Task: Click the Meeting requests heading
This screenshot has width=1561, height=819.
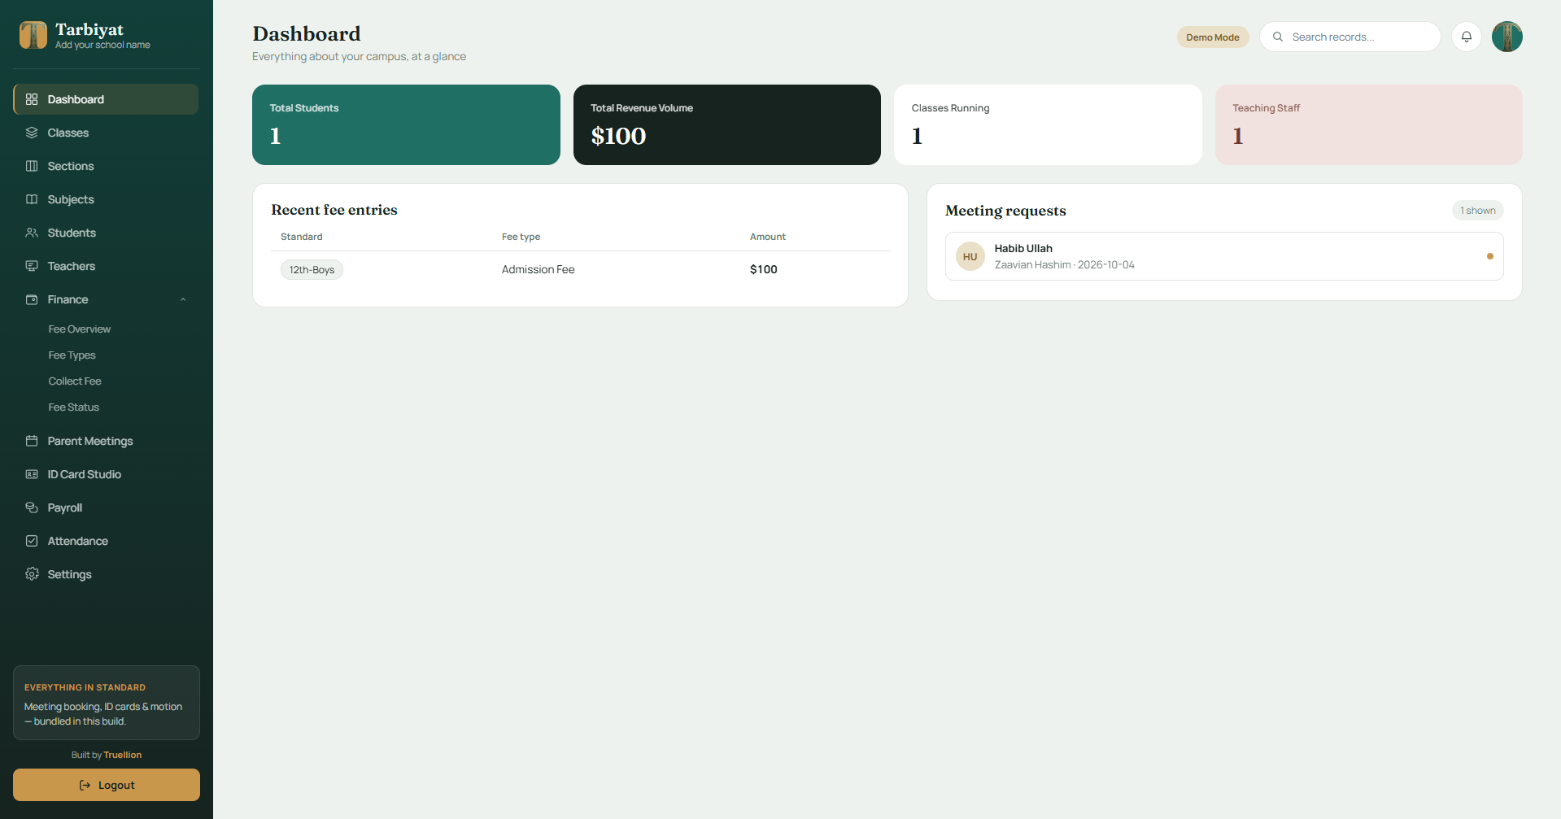Action: [1005, 211]
